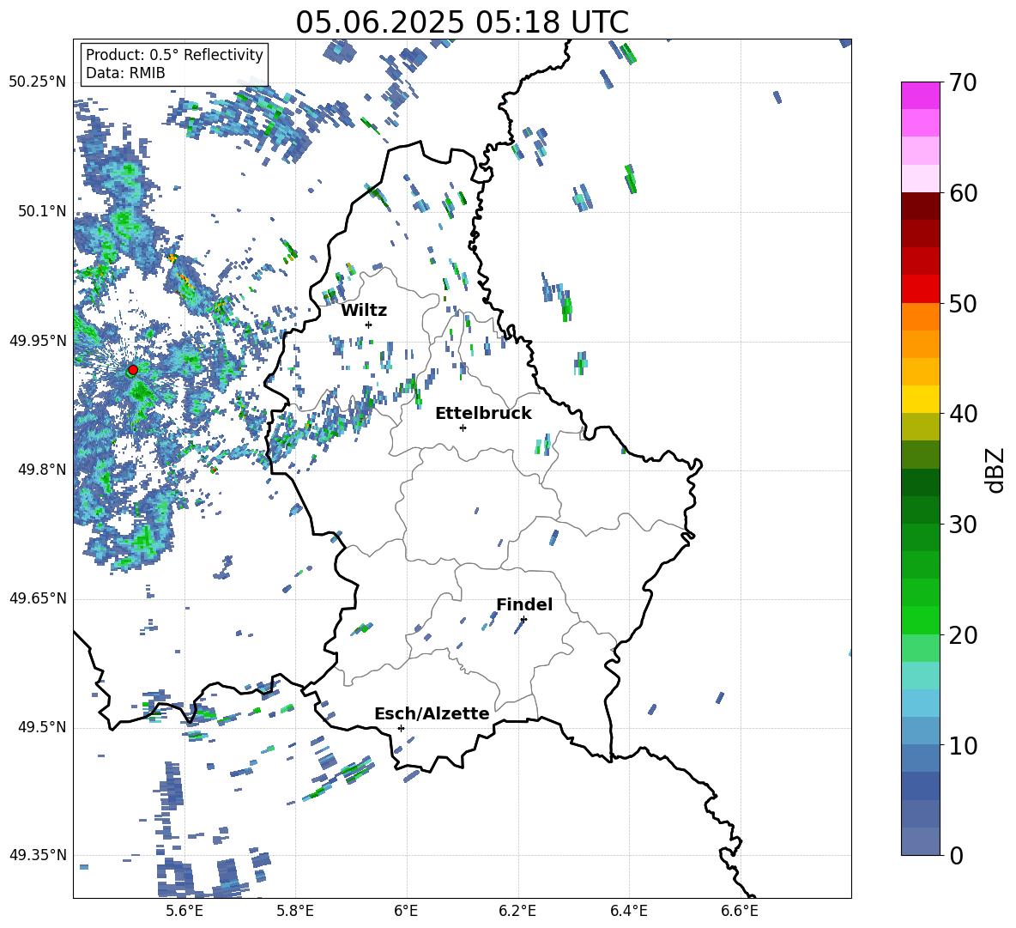Click the Esch/Alzette station cross marker
This screenshot has height=928, width=1016.
[401, 728]
